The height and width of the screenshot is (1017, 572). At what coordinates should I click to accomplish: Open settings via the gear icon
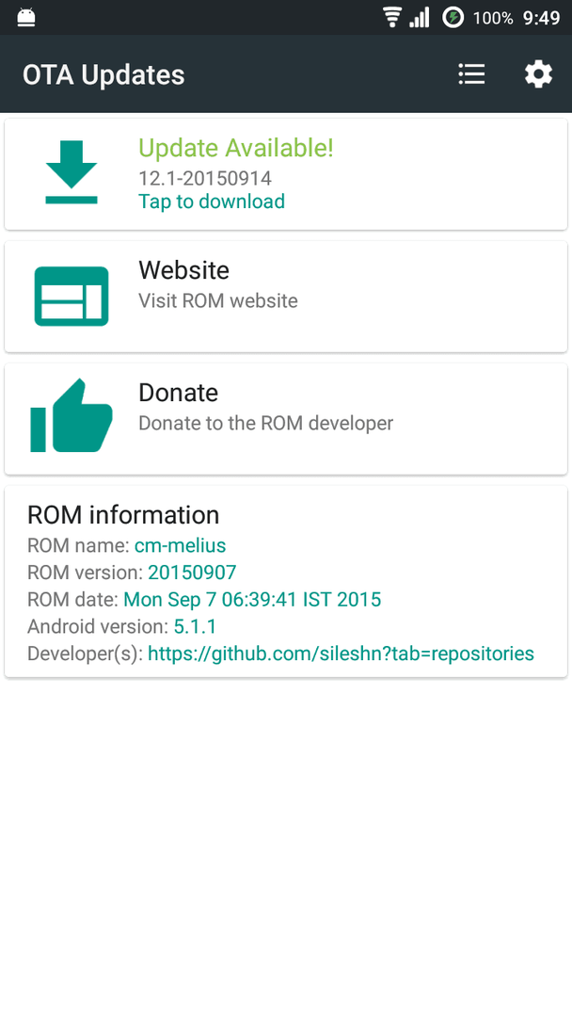point(538,74)
